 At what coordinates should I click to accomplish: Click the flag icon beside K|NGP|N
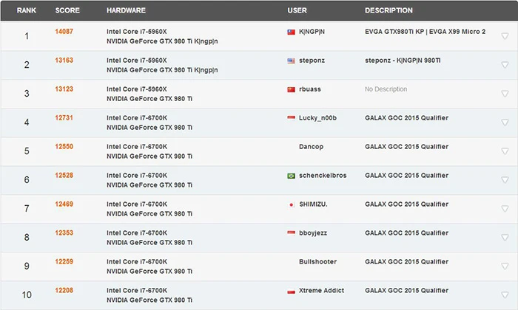291,32
